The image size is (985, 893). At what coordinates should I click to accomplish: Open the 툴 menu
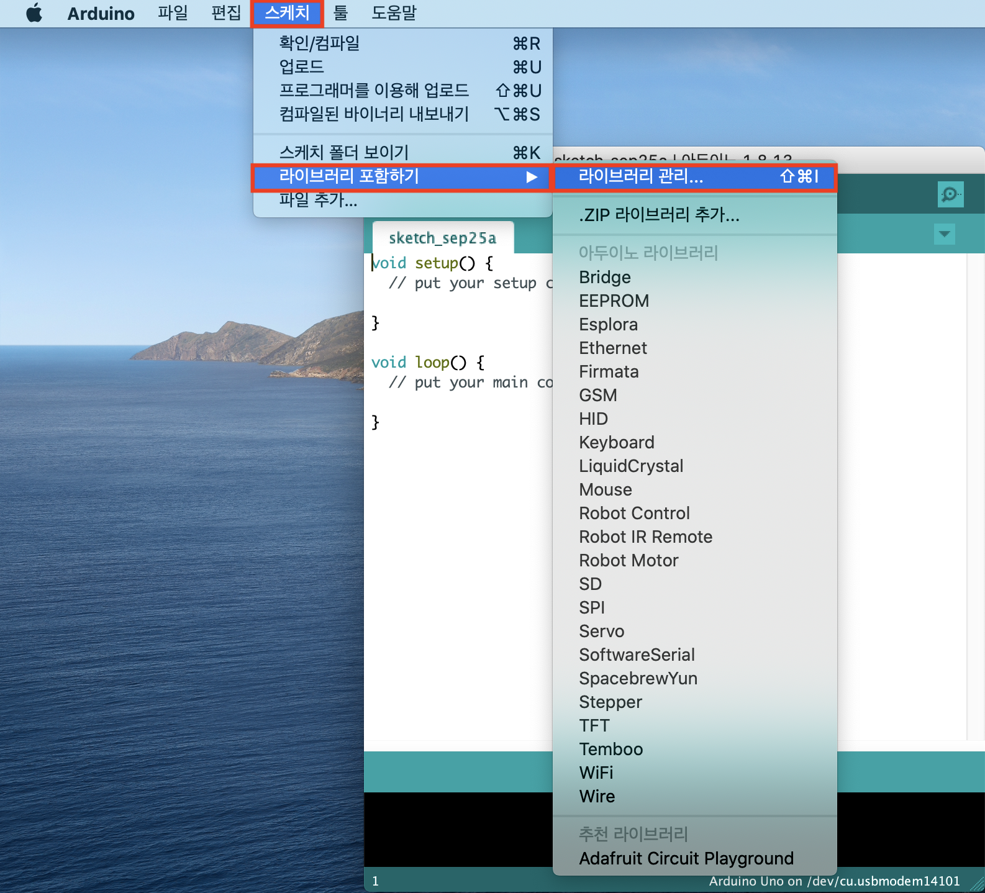coord(340,13)
